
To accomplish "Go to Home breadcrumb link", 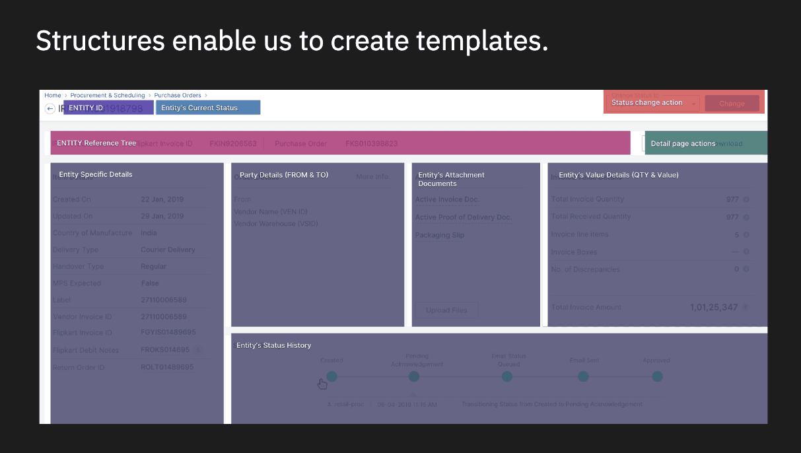I will click(53, 95).
